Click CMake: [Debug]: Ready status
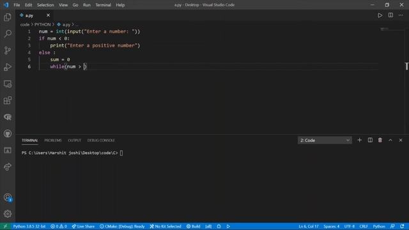The height and width of the screenshot is (230, 409). pyautogui.click(x=122, y=226)
